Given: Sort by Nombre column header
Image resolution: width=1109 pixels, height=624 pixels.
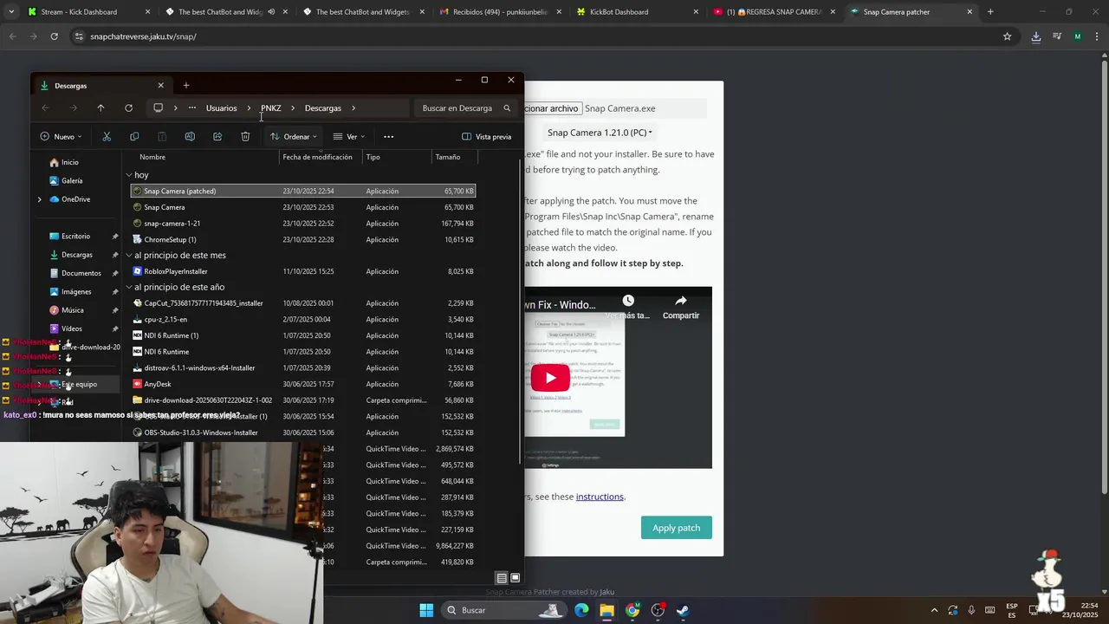Looking at the screenshot, I should pos(152,157).
